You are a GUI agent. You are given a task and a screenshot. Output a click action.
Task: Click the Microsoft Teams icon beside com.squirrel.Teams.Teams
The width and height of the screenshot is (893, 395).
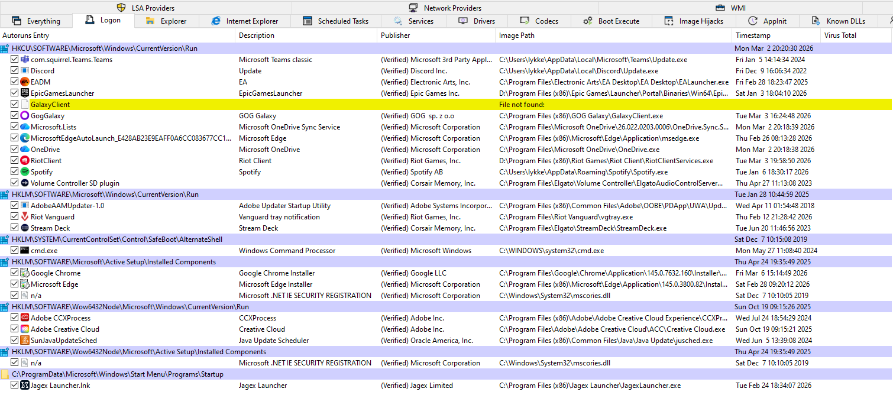click(x=25, y=60)
